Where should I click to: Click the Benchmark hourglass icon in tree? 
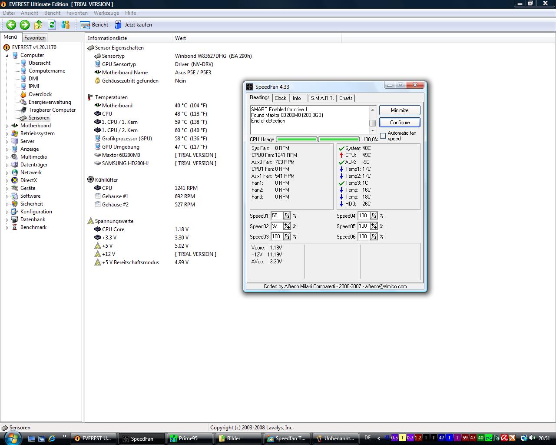pyautogui.click(x=15, y=227)
